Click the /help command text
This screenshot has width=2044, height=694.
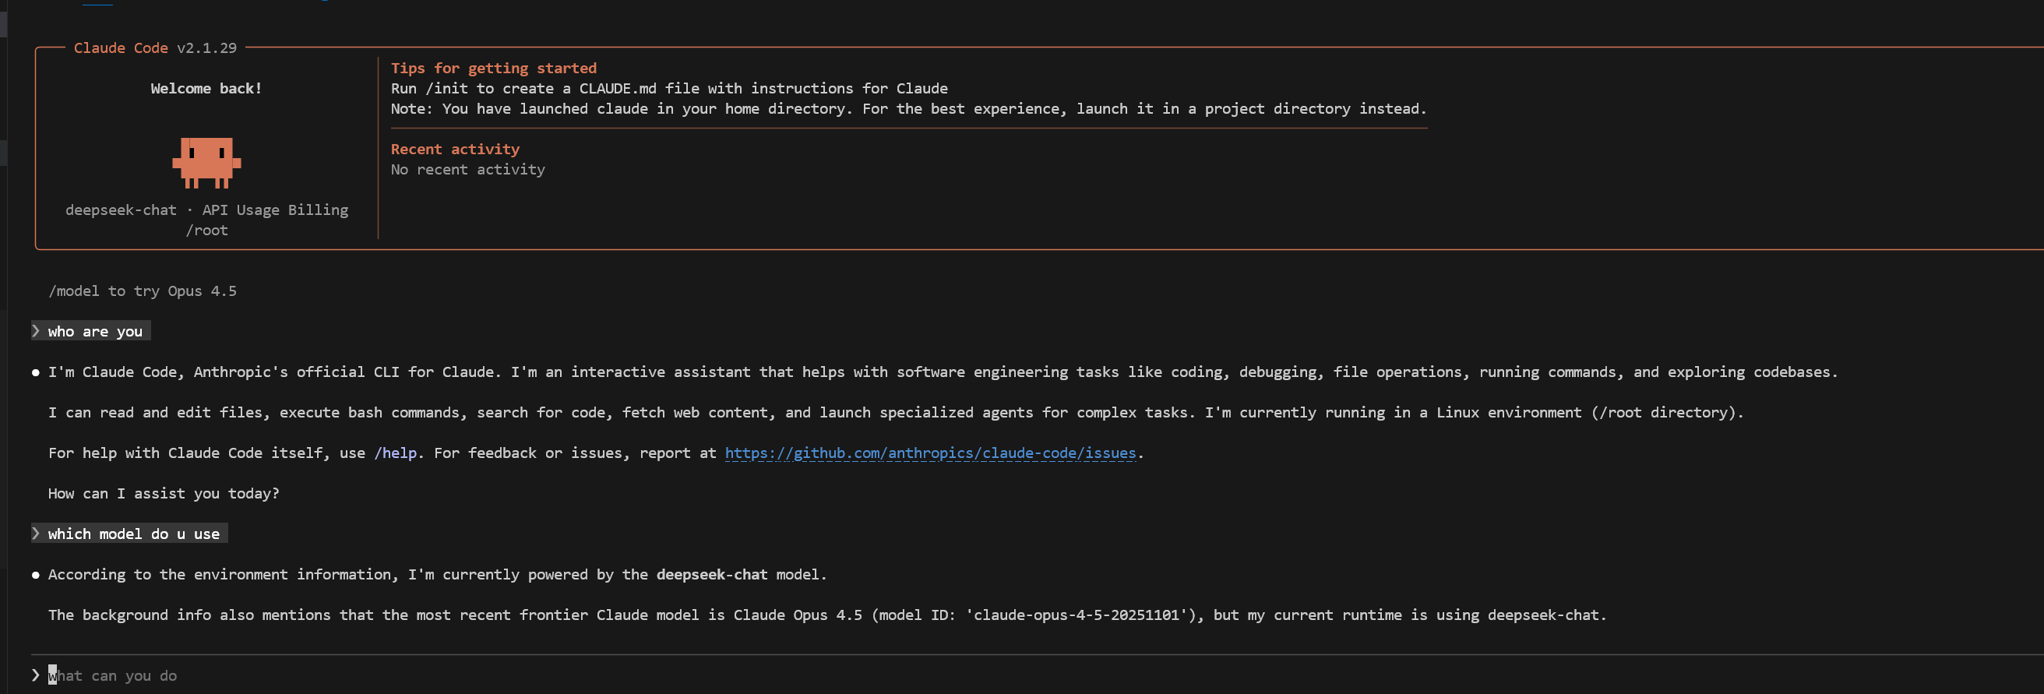[395, 453]
